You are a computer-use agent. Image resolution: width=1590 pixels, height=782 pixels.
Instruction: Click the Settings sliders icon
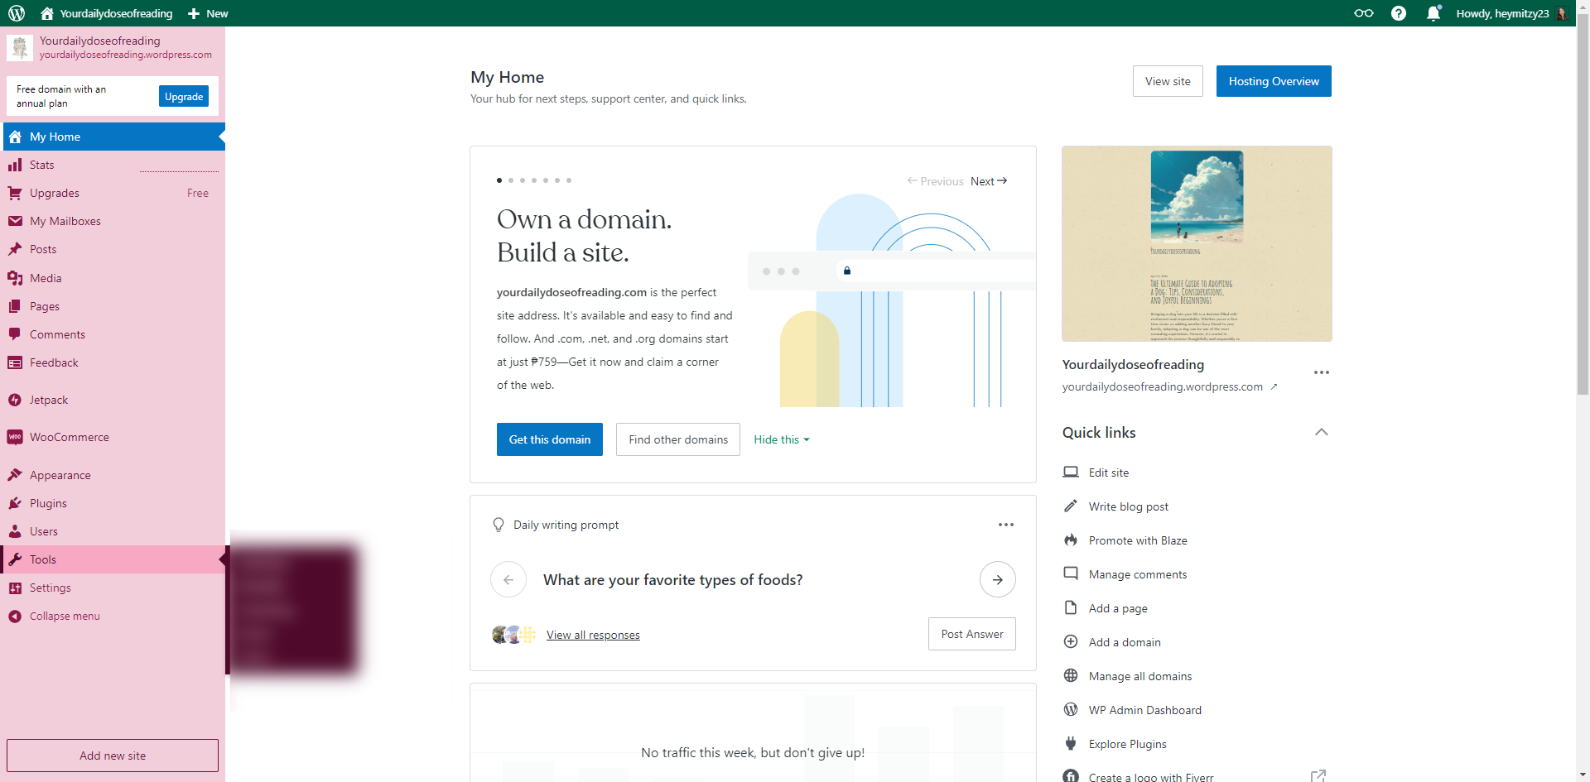tap(15, 588)
